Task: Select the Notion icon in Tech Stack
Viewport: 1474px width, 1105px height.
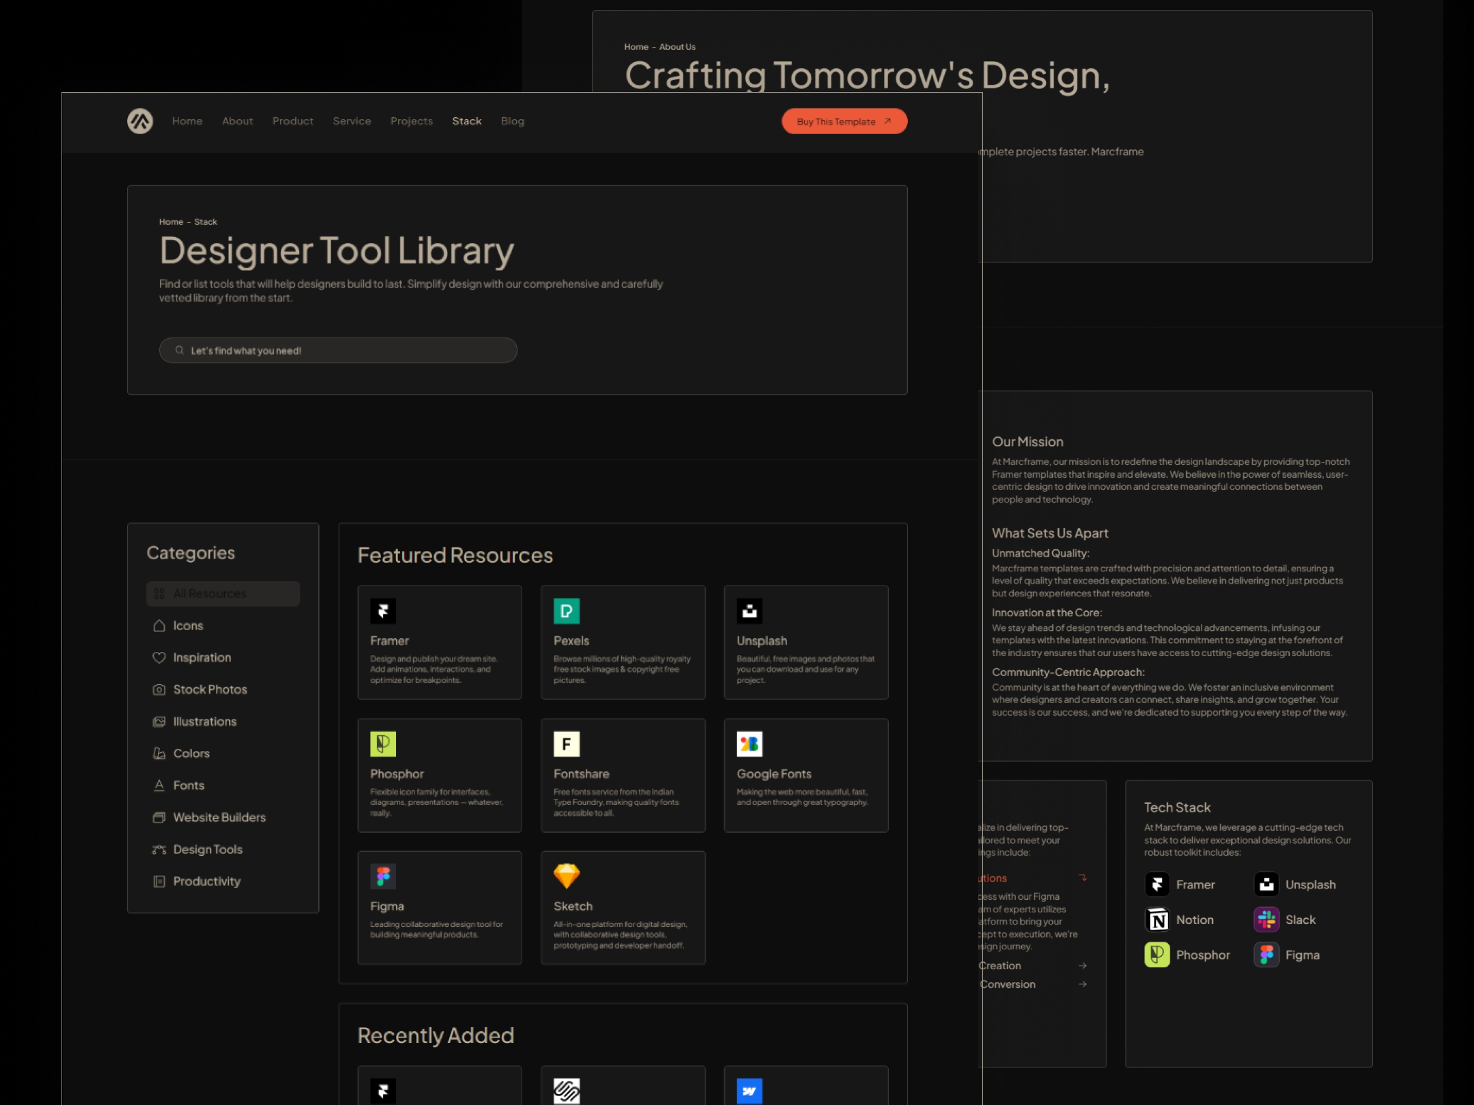Action: (1157, 919)
